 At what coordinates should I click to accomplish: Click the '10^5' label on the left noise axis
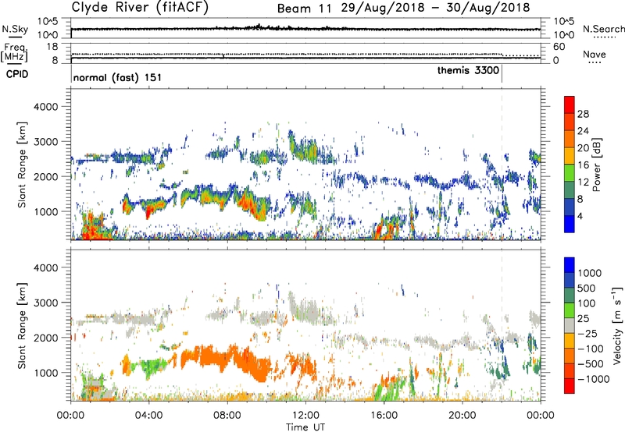coord(48,22)
